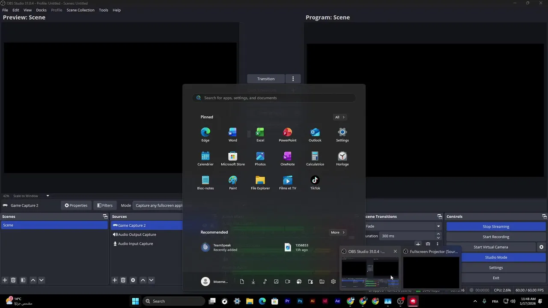Open Settings in Controls dock
Viewport: 548px width, 308px height.
[496, 268]
